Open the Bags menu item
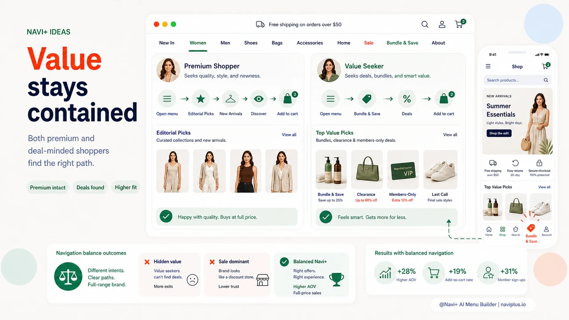 coord(277,43)
